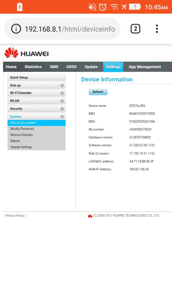
Task: Click the URL address bar
Action: pos(62,29)
